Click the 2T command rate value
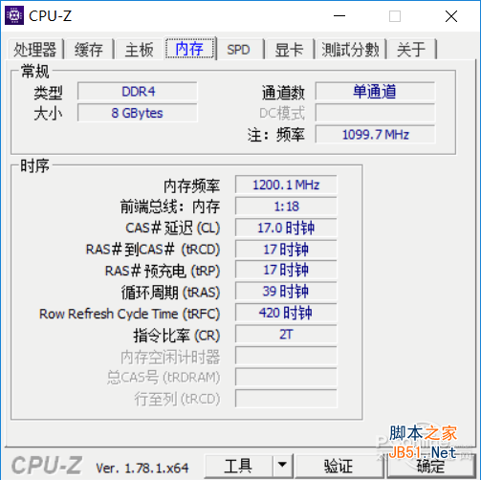This screenshot has width=481, height=480. click(x=286, y=334)
